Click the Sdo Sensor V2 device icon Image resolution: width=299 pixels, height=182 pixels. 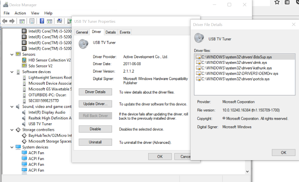coord(24,66)
